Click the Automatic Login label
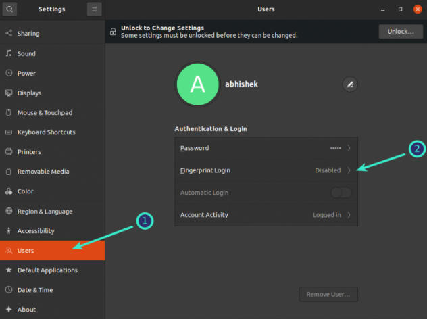The image size is (427, 319). click(x=204, y=193)
